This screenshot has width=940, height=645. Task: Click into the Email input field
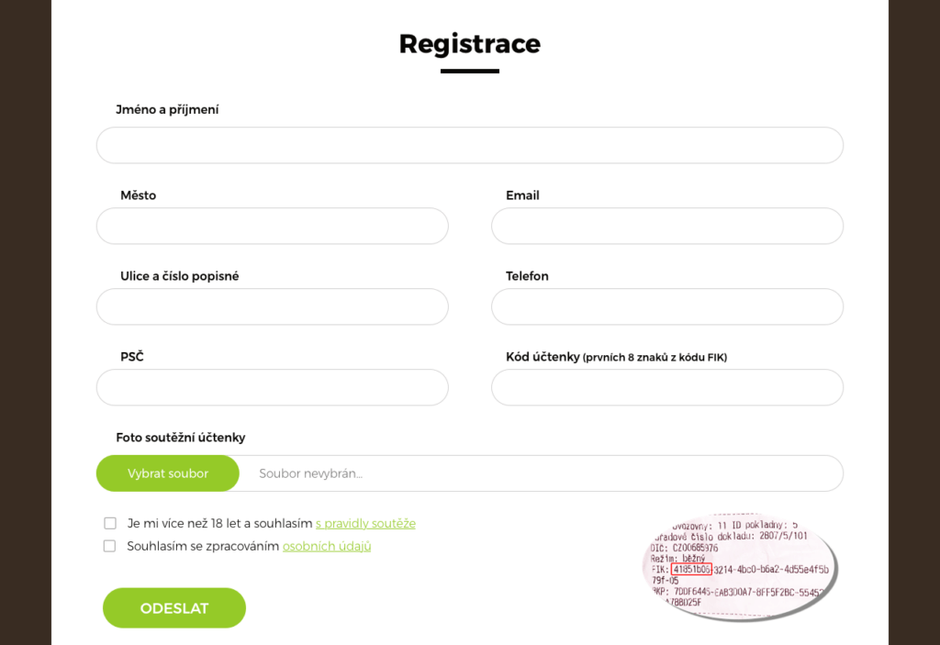[666, 226]
